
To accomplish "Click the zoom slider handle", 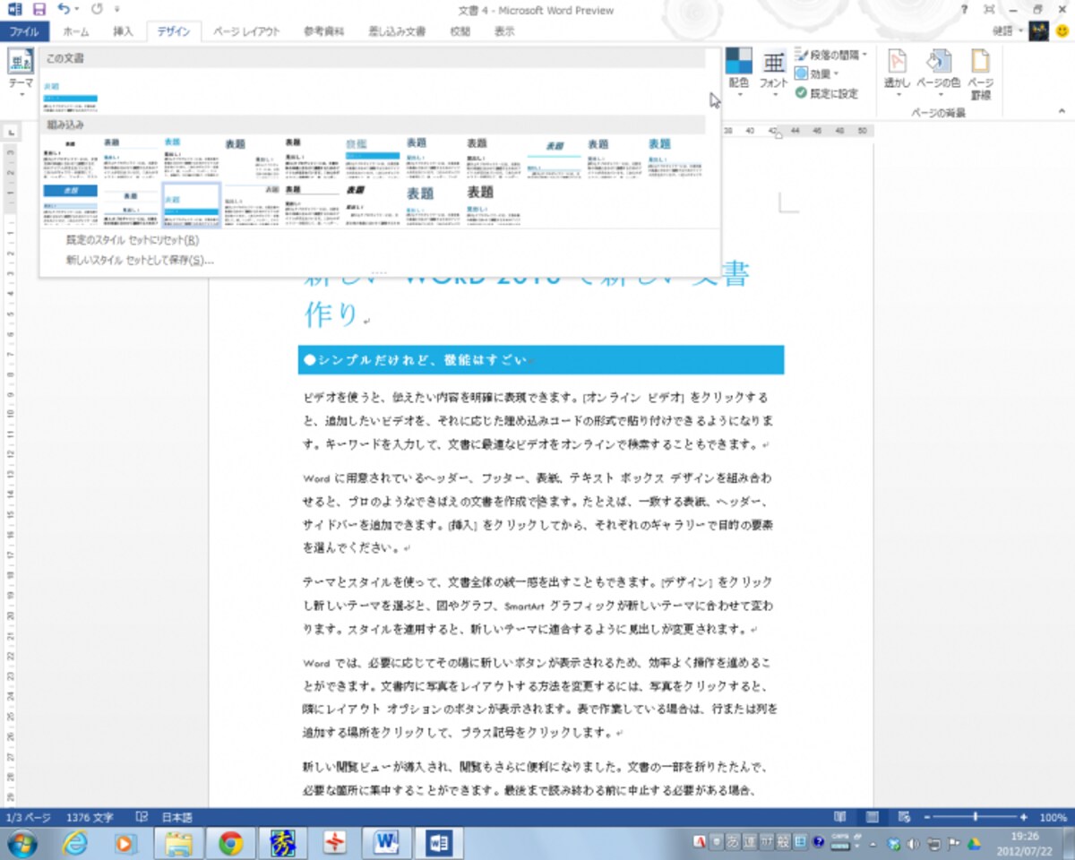I will [975, 817].
